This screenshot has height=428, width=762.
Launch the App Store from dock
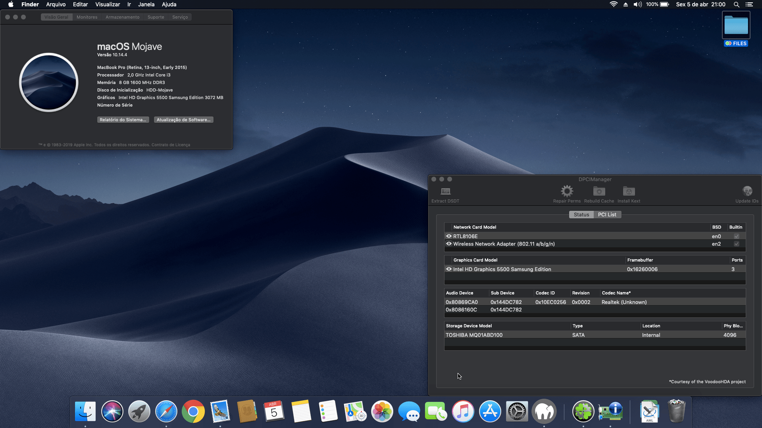pyautogui.click(x=490, y=412)
